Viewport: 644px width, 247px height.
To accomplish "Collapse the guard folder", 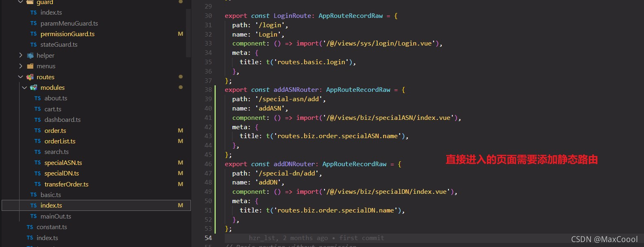I will pos(20,2).
